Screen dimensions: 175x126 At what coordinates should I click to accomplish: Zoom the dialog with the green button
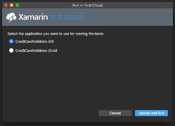pos(17,5)
